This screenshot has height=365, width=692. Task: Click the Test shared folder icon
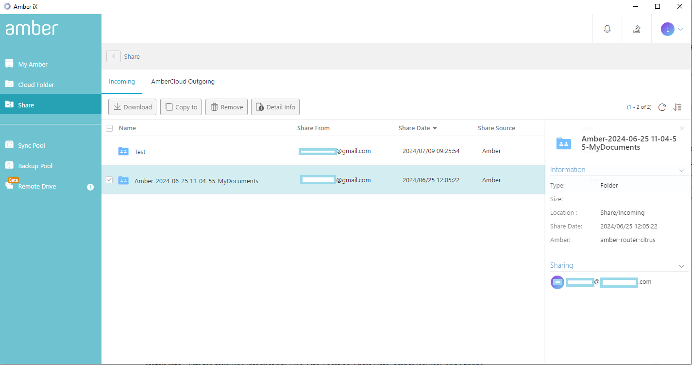click(x=123, y=151)
